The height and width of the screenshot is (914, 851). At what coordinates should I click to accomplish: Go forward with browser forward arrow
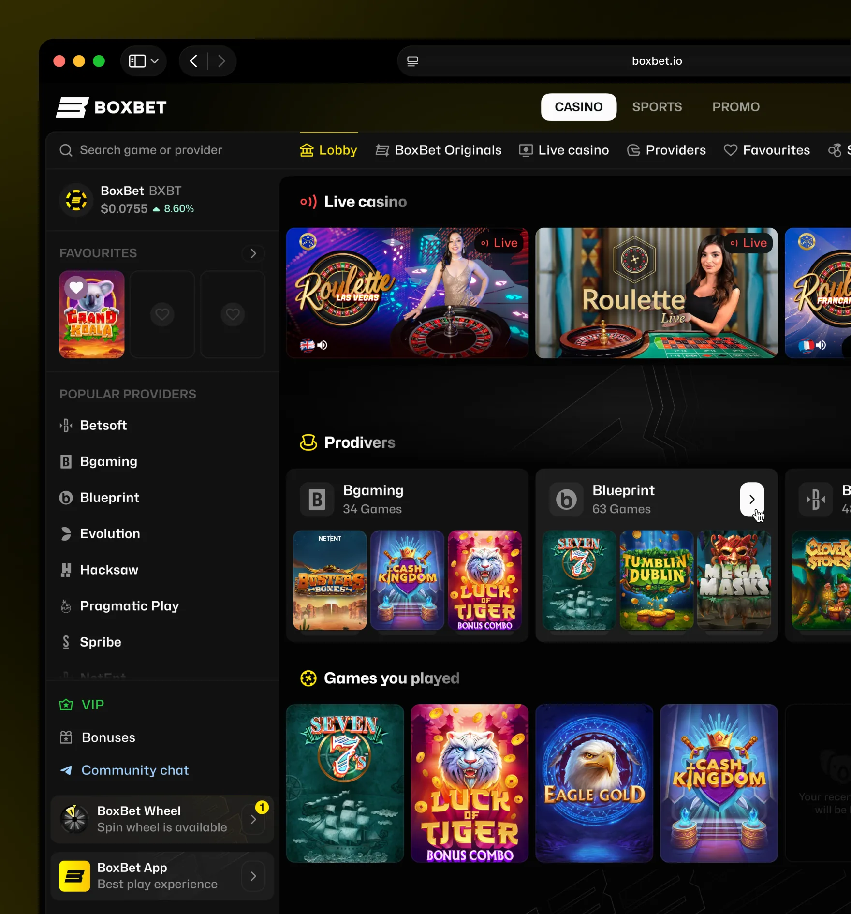[221, 61]
